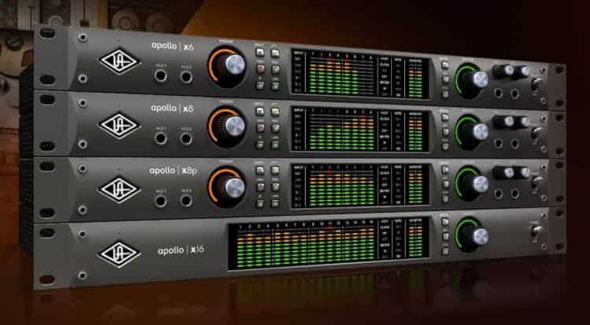Image resolution: width=590 pixels, height=325 pixels.
Task: Toggle +48V phantom power on Apollo x8p
Action: pos(260,187)
